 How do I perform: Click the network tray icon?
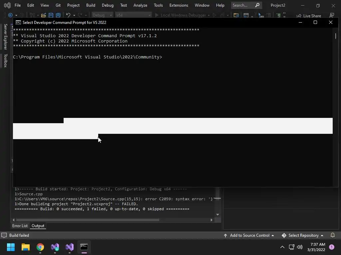pyautogui.click(x=291, y=247)
